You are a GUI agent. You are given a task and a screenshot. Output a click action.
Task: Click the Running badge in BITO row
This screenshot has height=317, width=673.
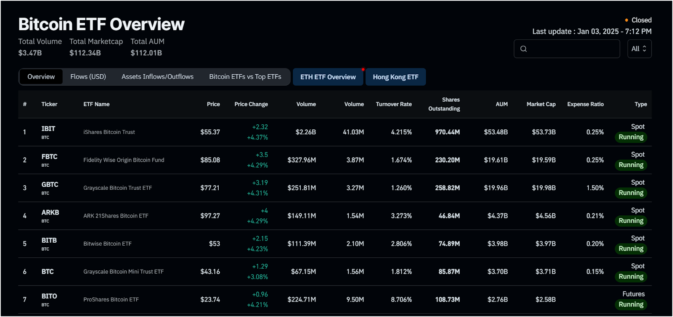point(631,304)
